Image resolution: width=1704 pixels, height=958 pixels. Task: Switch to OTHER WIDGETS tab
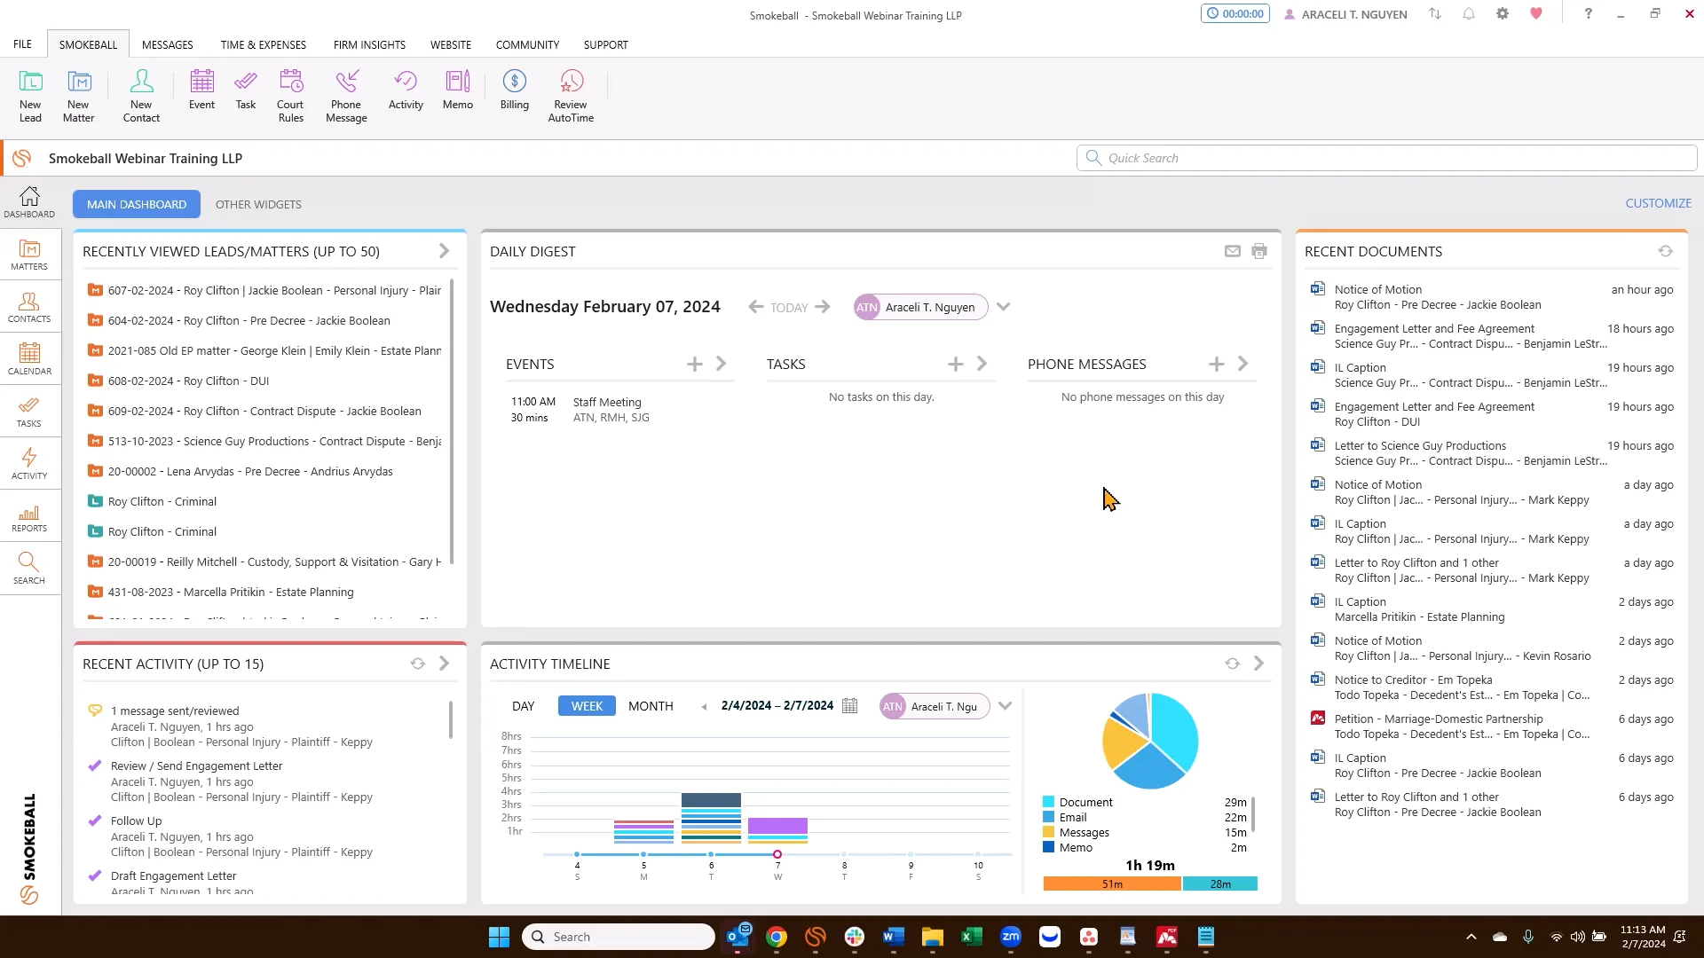click(258, 204)
